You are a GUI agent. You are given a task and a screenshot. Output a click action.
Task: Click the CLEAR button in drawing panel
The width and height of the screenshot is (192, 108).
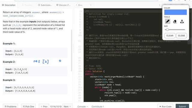[x=170, y=36]
